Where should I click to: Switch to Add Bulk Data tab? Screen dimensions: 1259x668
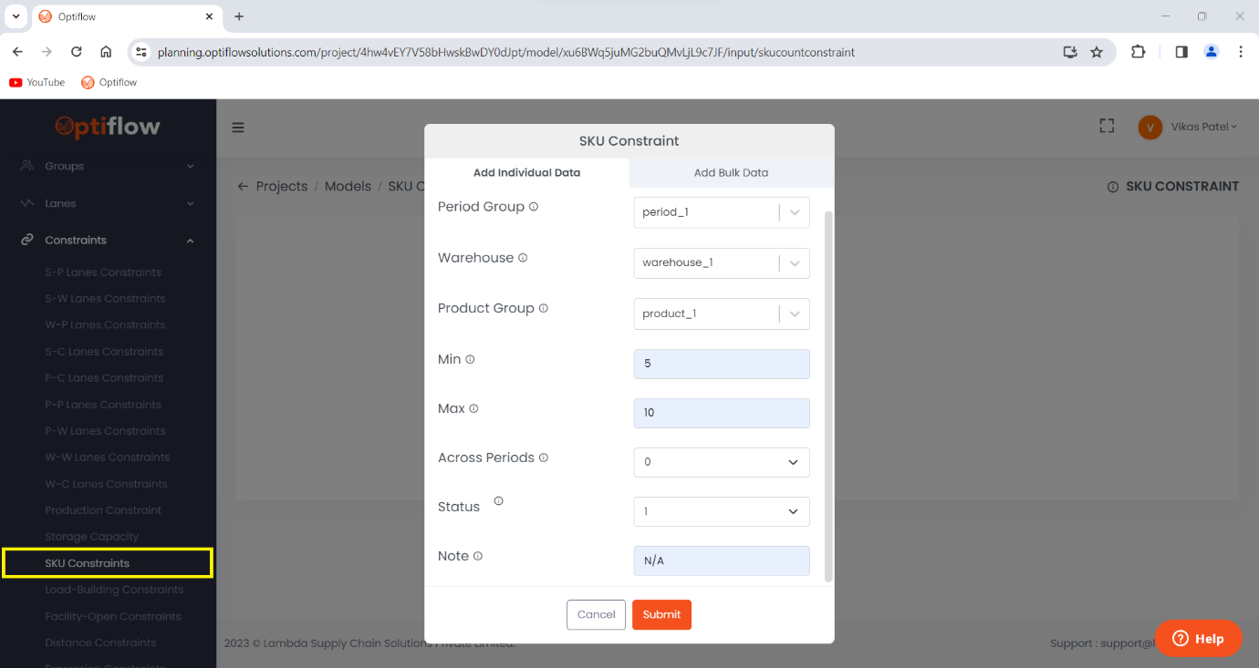click(x=731, y=173)
